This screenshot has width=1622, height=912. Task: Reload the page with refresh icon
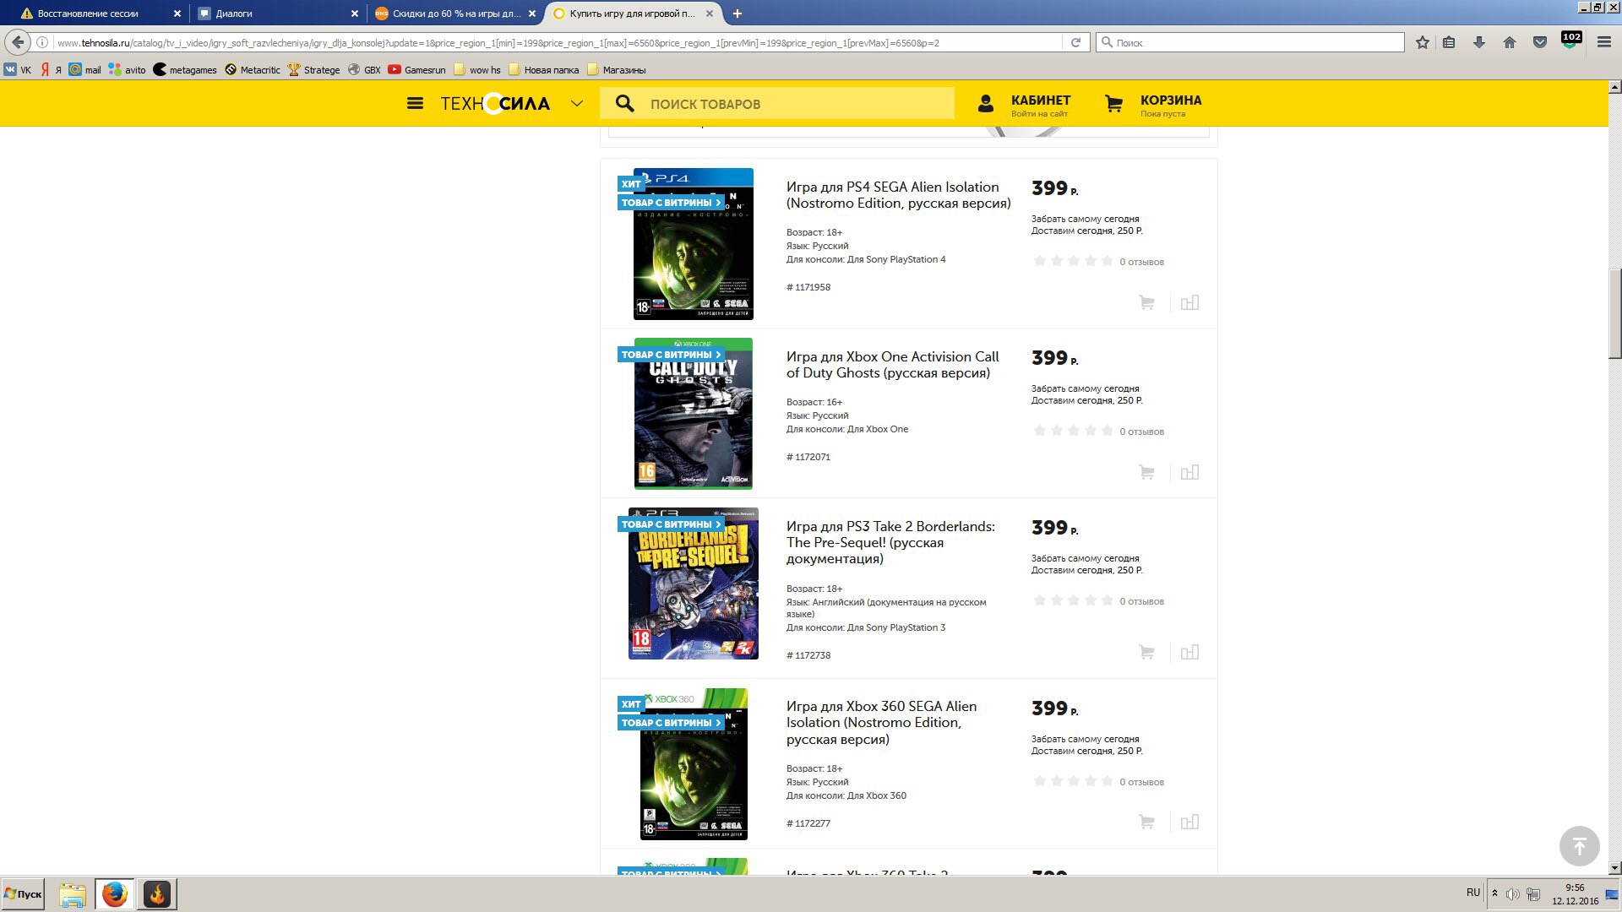pos(1075,42)
